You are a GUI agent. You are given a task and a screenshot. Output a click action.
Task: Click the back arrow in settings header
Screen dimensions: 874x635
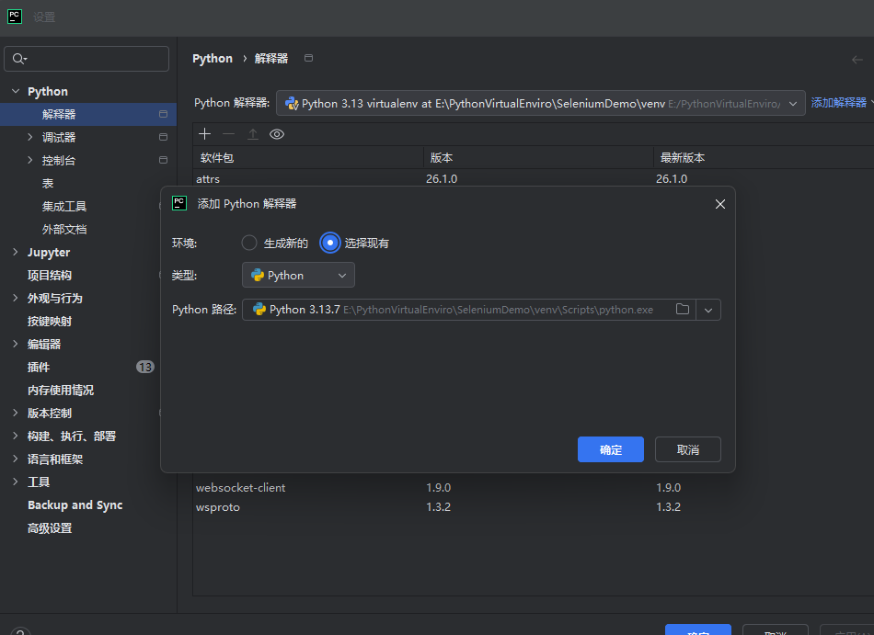pos(857,60)
